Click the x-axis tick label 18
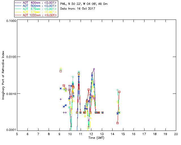Screen dimensions: 181x145 point(155,134)
